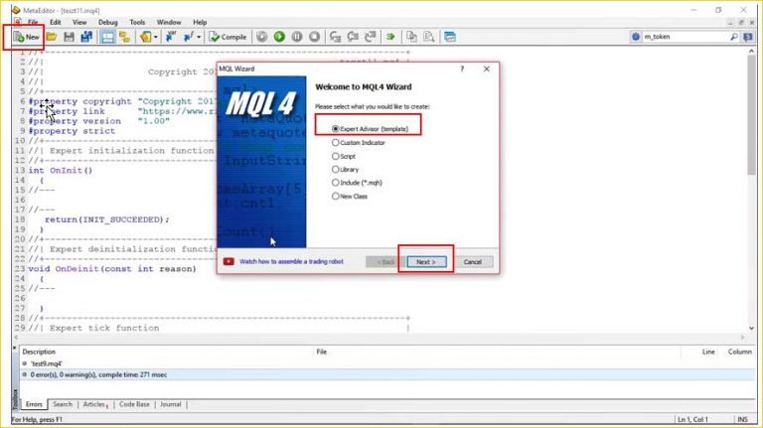
Task: Close the Toolbox panel with its X
Action: pyautogui.click(x=14, y=349)
